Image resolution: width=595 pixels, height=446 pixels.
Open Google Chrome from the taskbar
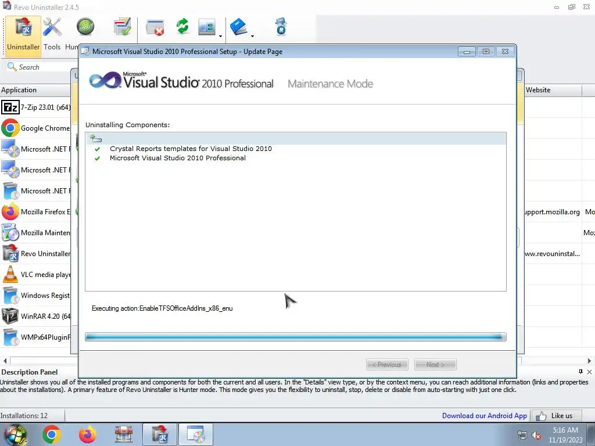pyautogui.click(x=52, y=434)
